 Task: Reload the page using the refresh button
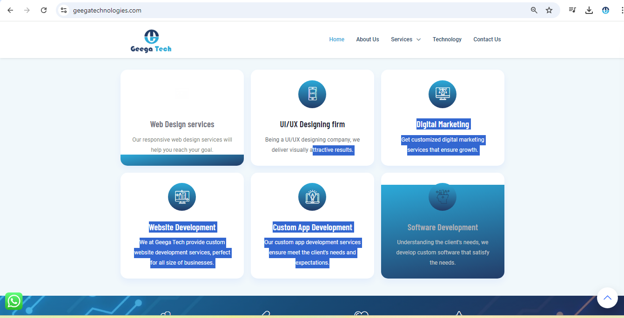[x=44, y=10]
